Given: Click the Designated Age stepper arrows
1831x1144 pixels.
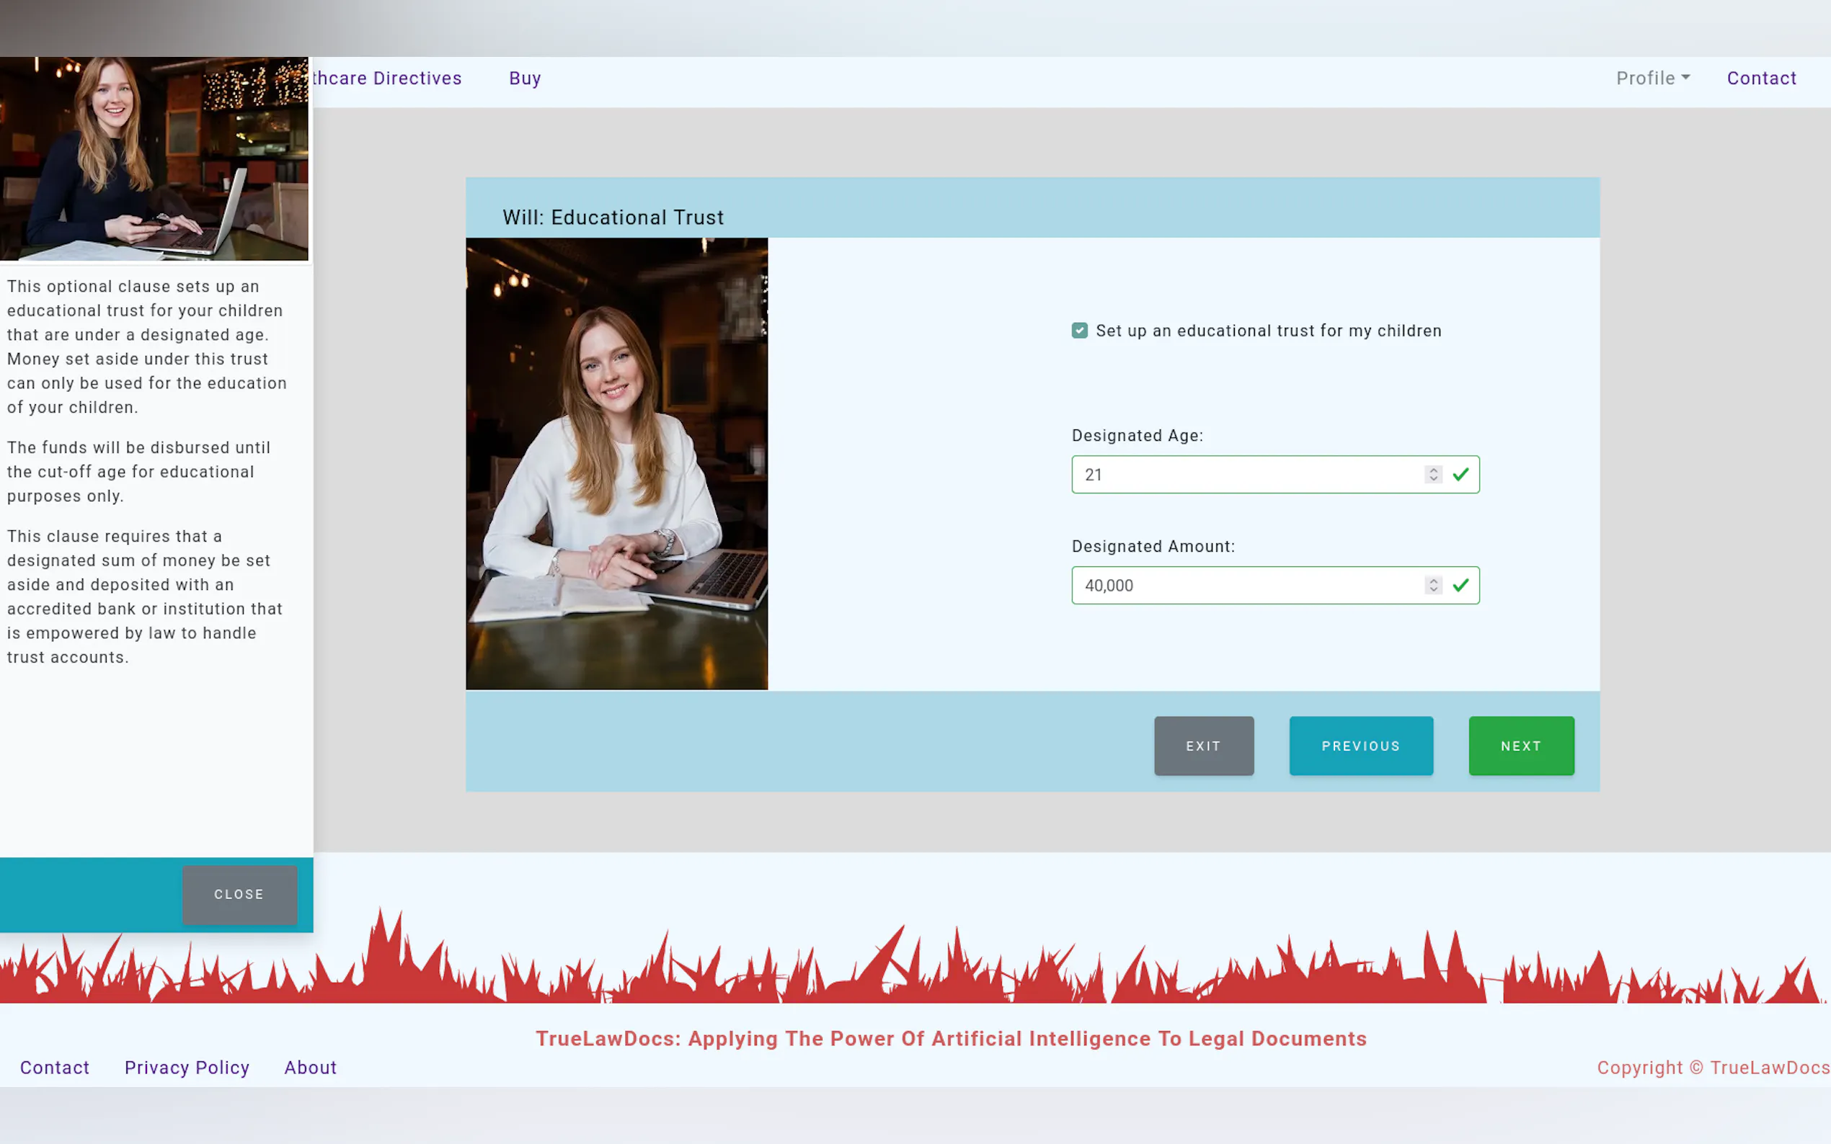Looking at the screenshot, I should coord(1433,475).
